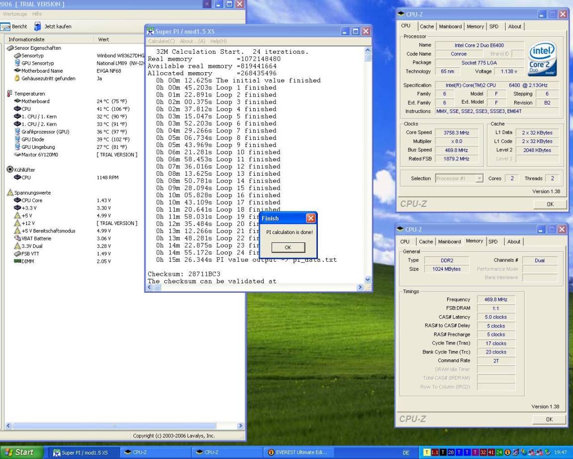Select the CPU Core voltage row
Image resolution: width=573 pixels, height=459 pixels.
(x=75, y=200)
